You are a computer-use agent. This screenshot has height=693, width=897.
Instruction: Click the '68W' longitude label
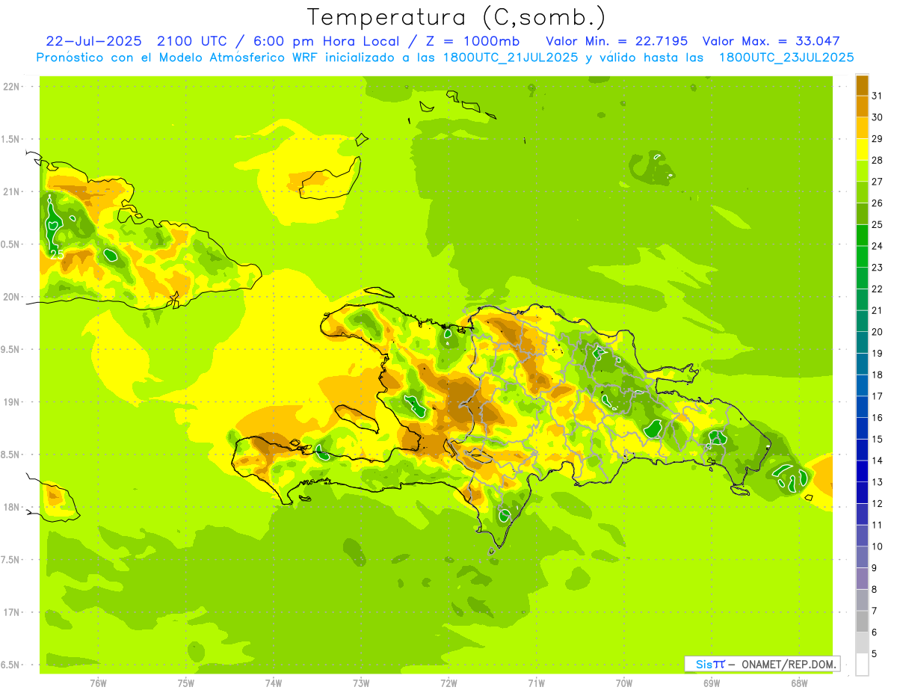(799, 683)
